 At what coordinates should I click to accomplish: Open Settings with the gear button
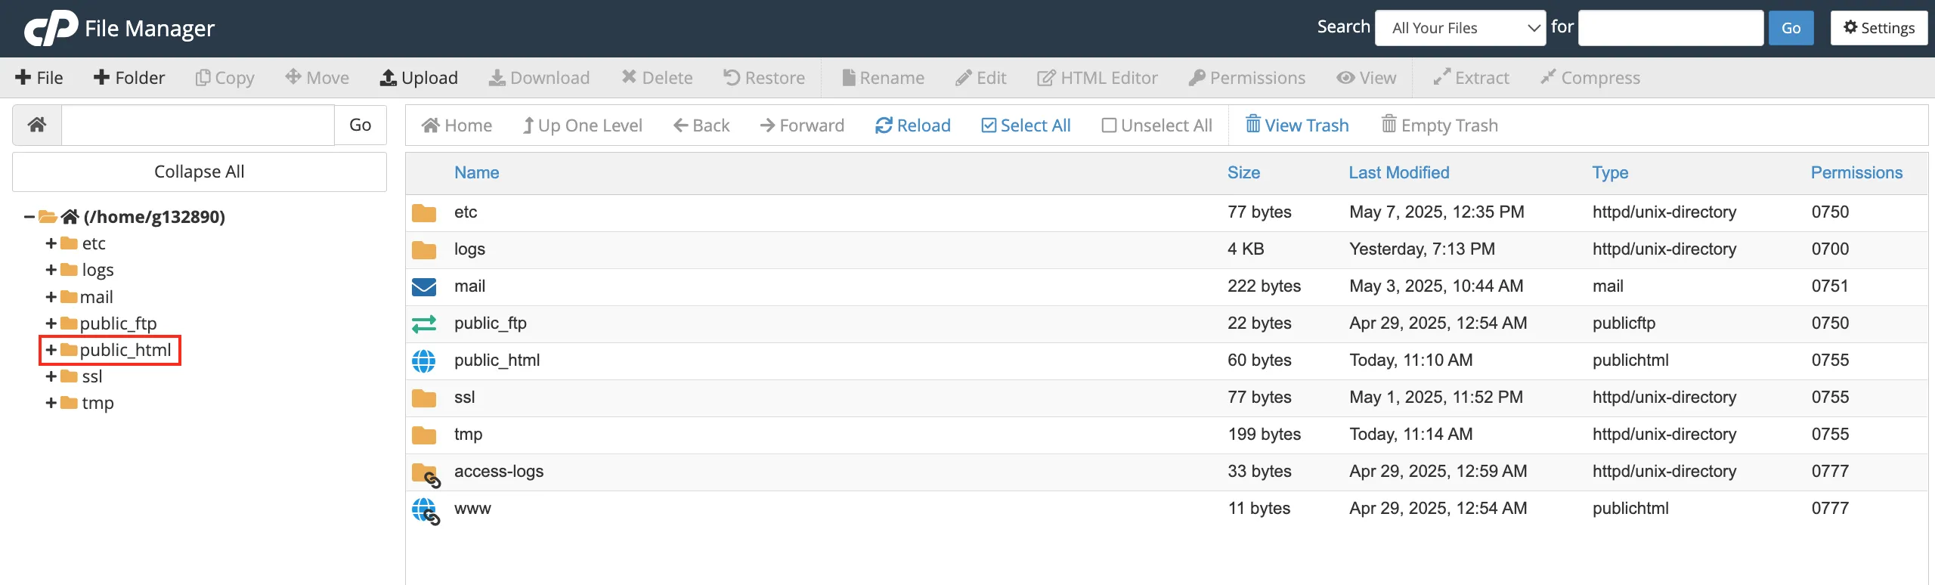point(1878,28)
